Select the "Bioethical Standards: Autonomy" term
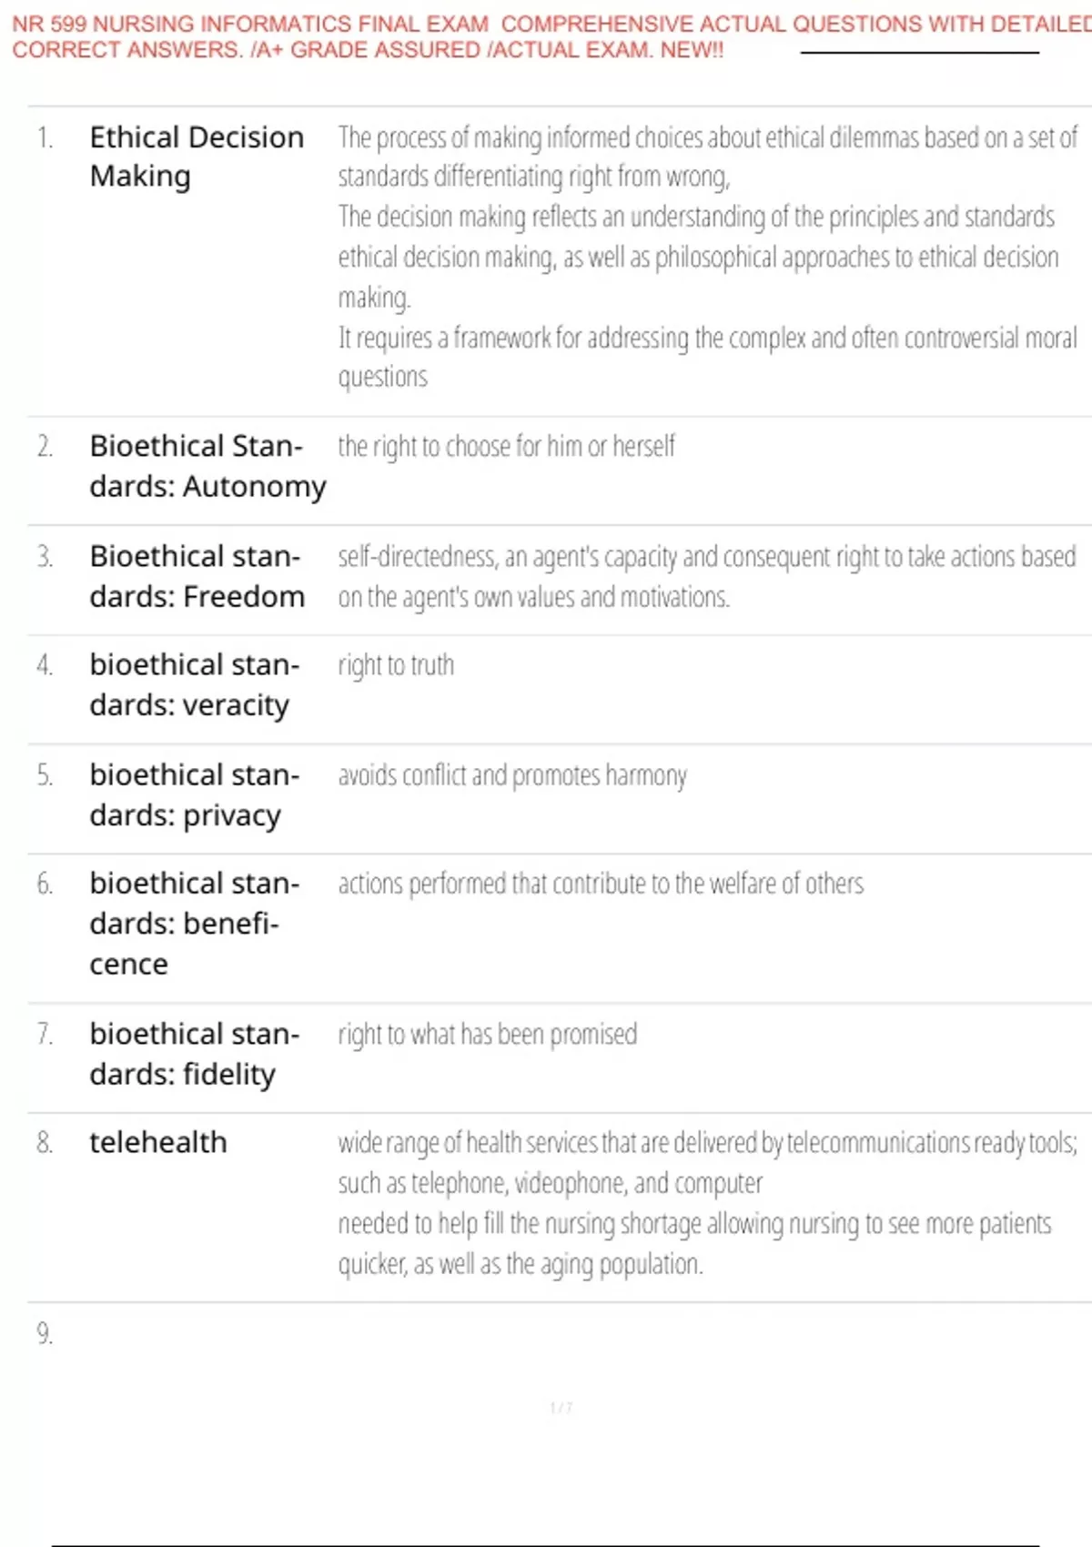The image size is (1092, 1547). click(207, 466)
